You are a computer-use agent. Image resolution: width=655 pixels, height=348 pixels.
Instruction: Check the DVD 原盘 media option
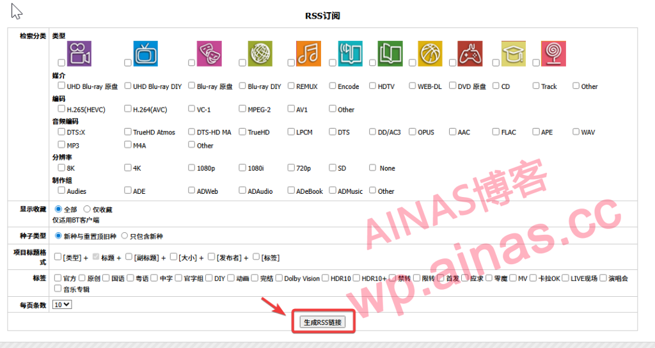pos(452,86)
